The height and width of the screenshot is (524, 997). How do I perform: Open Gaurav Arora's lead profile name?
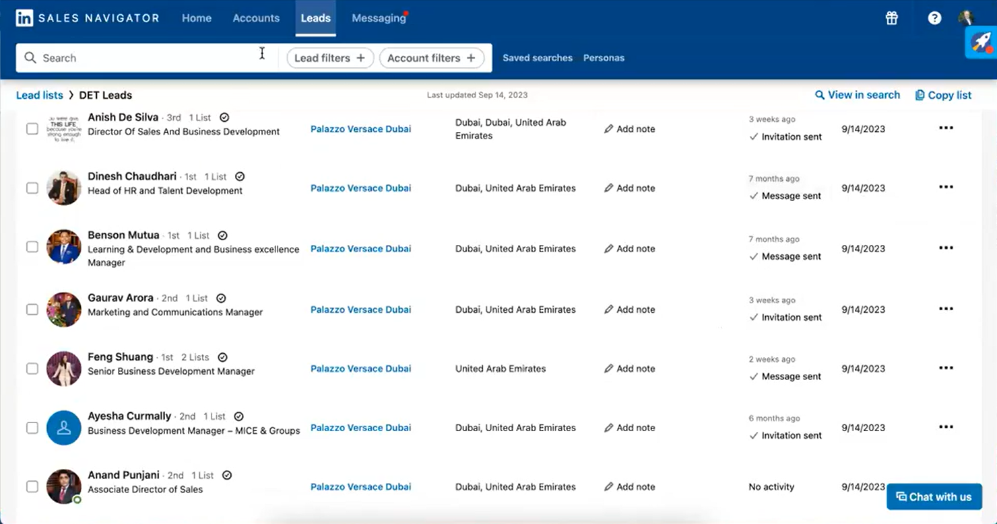121,298
